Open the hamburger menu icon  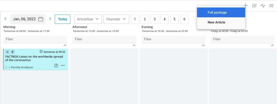pos(271,6)
